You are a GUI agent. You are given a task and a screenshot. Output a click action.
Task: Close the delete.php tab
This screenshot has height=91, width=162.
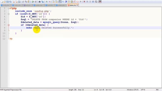pyautogui.click(x=77, y=5)
